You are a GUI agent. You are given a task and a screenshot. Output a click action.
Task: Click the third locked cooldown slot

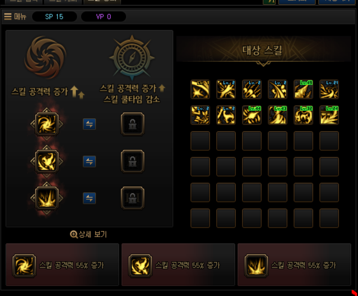click(x=132, y=198)
